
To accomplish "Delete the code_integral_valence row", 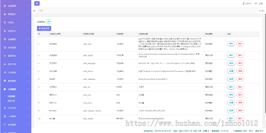I will tap(240, 111).
